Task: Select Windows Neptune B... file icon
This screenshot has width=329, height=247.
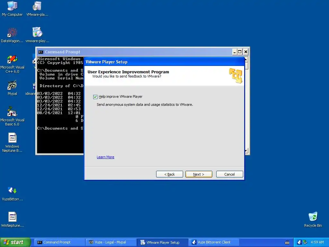Action: (x=12, y=142)
